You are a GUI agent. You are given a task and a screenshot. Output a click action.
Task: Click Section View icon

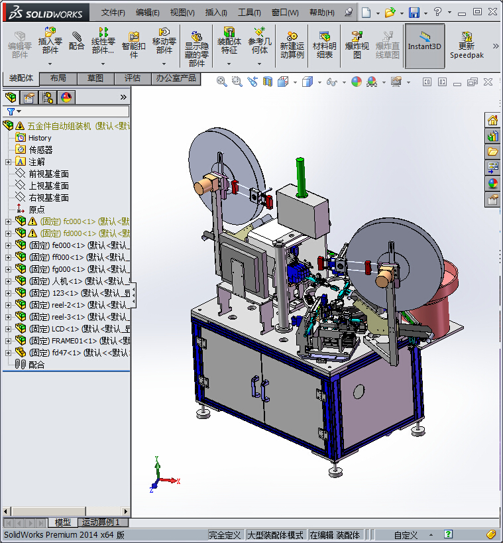point(268,82)
